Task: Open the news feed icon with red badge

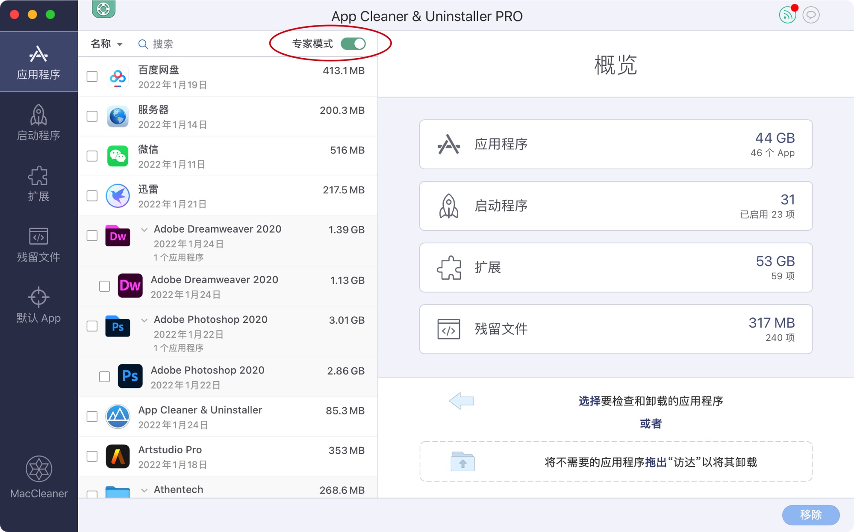Action: [788, 15]
